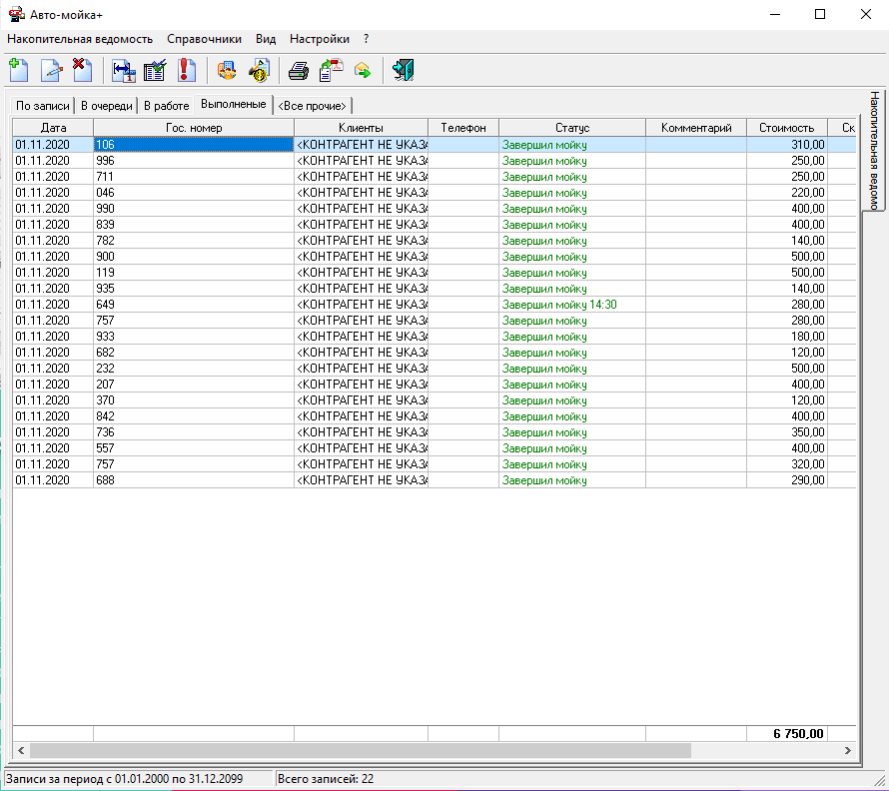Select the row with plate number 557

pyautogui.click(x=435, y=448)
